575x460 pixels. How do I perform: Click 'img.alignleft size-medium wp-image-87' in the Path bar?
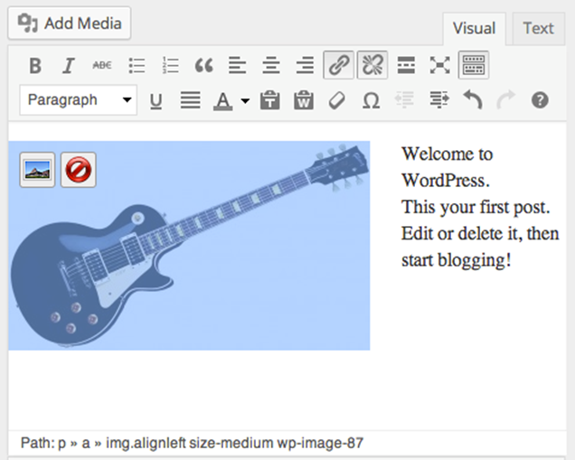[x=235, y=444]
